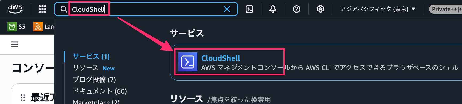Select the ドキュメント (60) filter
Viewport: 462px width, 104px height.
pos(100,91)
